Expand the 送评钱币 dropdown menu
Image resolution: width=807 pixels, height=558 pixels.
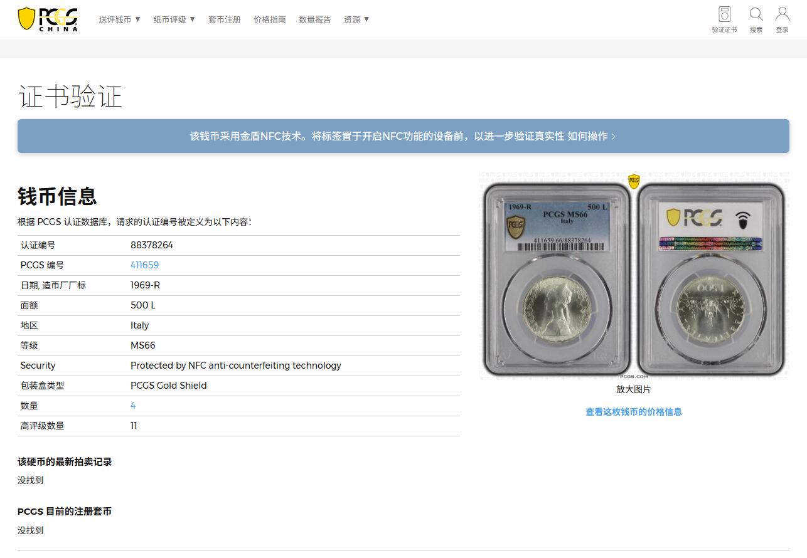point(120,19)
